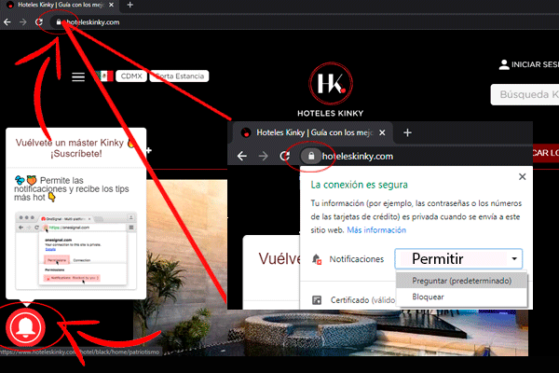Image resolution: width=559 pixels, height=373 pixels.
Task: Click the Búsqueda search field
Action: click(525, 94)
